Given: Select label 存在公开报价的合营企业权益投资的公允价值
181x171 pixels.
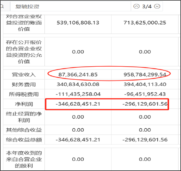Looking at the screenshot, I should pos(24,52).
